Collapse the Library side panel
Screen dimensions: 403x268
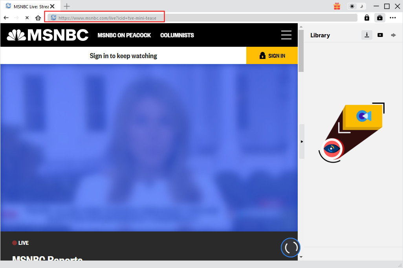pos(302,141)
